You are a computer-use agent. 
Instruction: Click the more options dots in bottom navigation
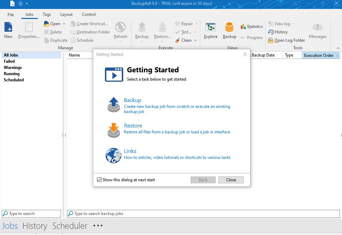coord(98,226)
